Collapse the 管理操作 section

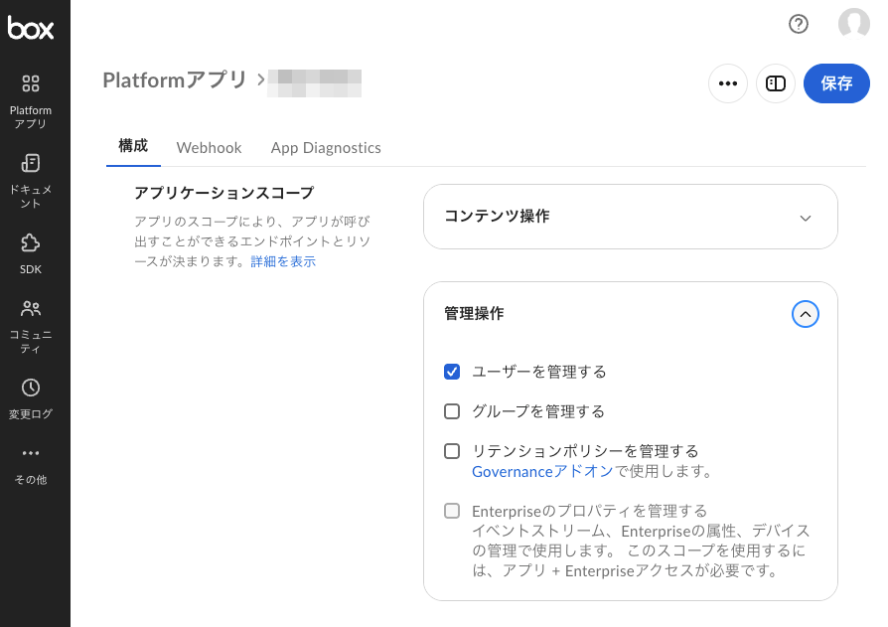point(805,314)
